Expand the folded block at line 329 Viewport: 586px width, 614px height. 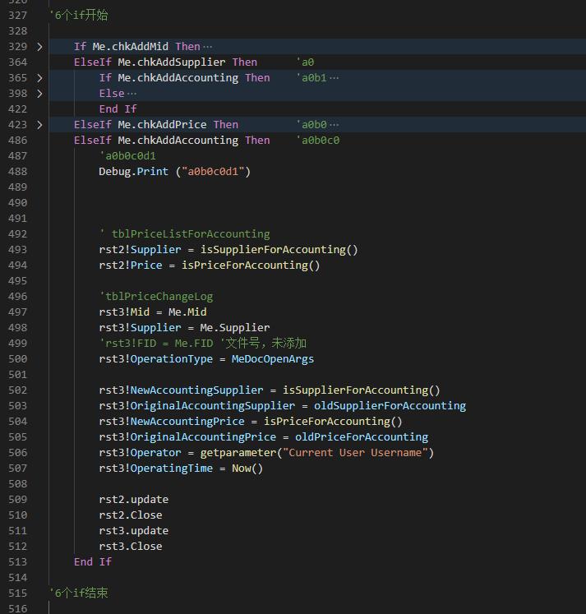pos(39,47)
